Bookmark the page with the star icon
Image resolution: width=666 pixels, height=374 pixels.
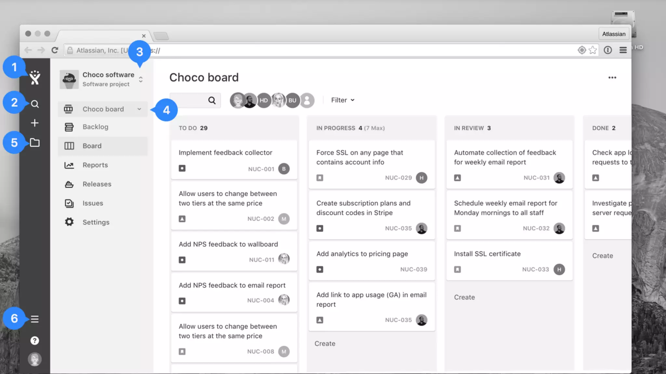(x=593, y=50)
